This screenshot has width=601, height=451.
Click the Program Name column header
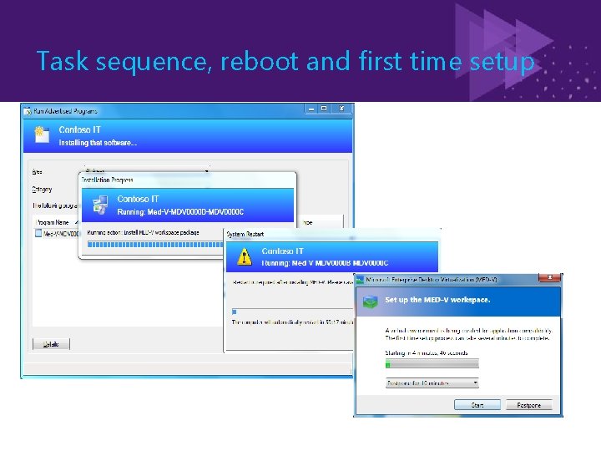[x=57, y=222]
